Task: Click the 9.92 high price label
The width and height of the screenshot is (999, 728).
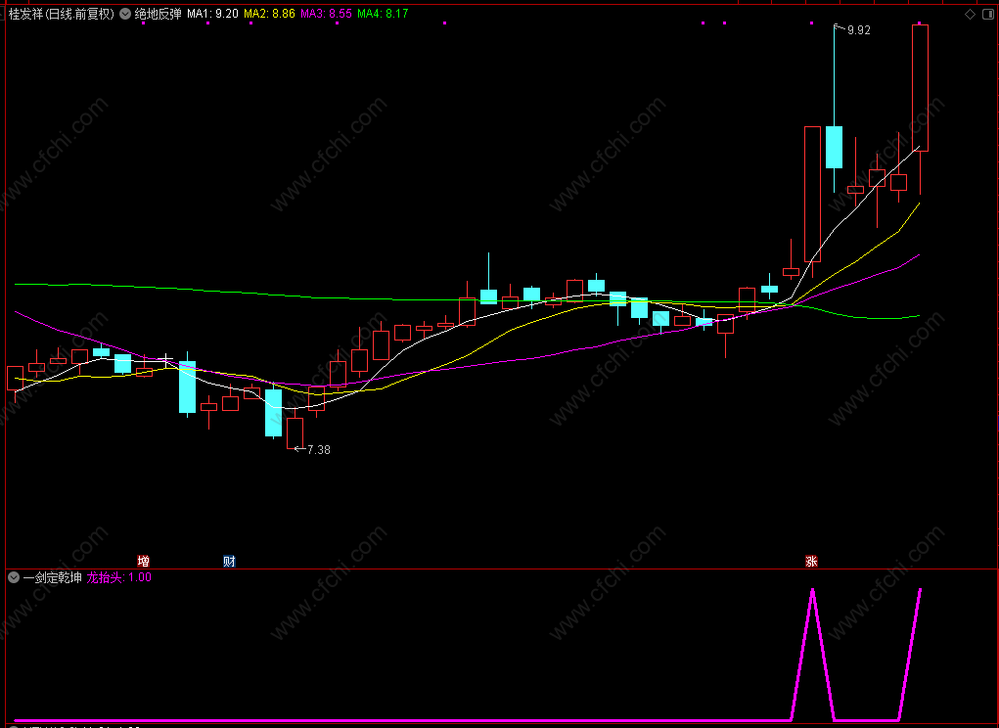Action: pyautogui.click(x=858, y=30)
